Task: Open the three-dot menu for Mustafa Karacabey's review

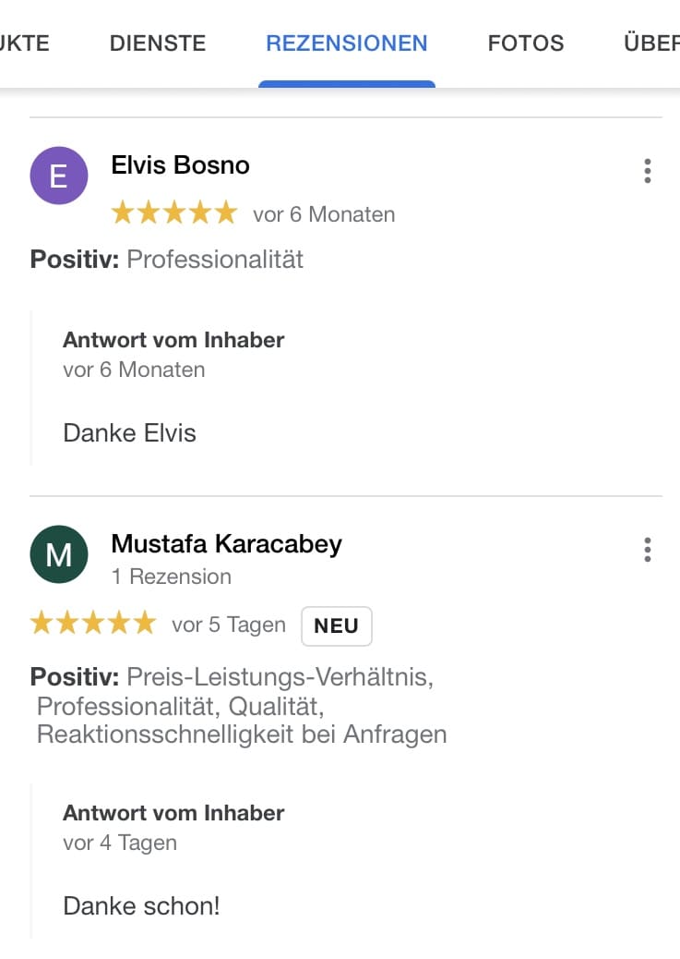Action: click(648, 550)
